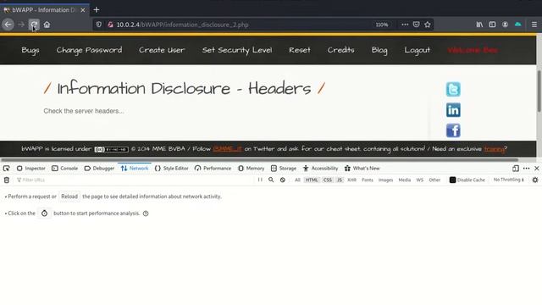Toggle the browser sidebar view
Viewport: 542px width, 305px height.
(492, 25)
